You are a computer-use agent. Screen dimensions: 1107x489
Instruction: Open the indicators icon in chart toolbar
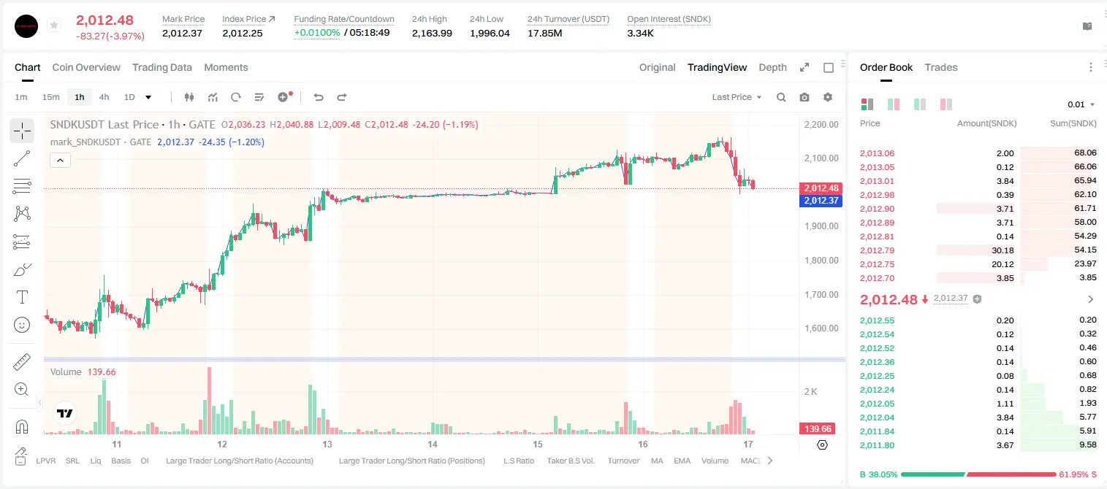click(213, 97)
